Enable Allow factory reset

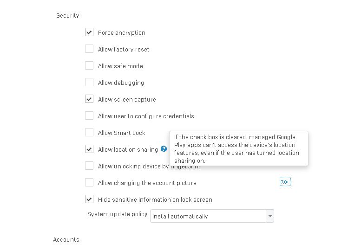click(x=89, y=49)
